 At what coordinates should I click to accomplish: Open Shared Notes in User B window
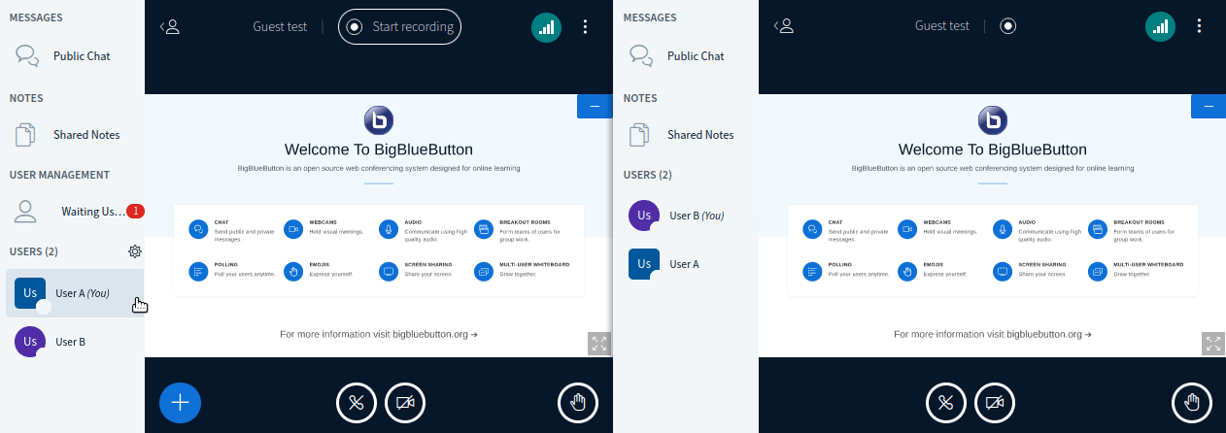point(686,135)
